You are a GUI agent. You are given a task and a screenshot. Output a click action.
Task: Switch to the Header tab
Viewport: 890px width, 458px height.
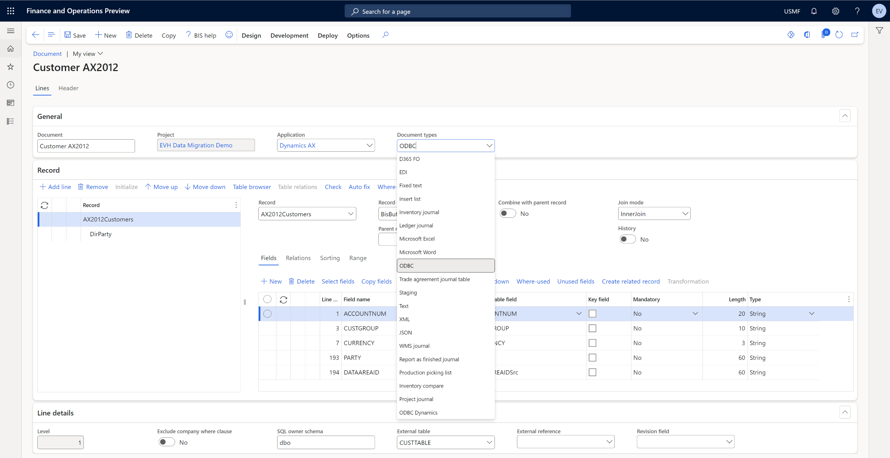(68, 88)
